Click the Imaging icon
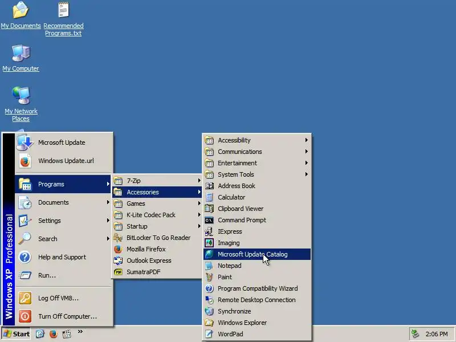The image size is (456, 342). coord(209,243)
